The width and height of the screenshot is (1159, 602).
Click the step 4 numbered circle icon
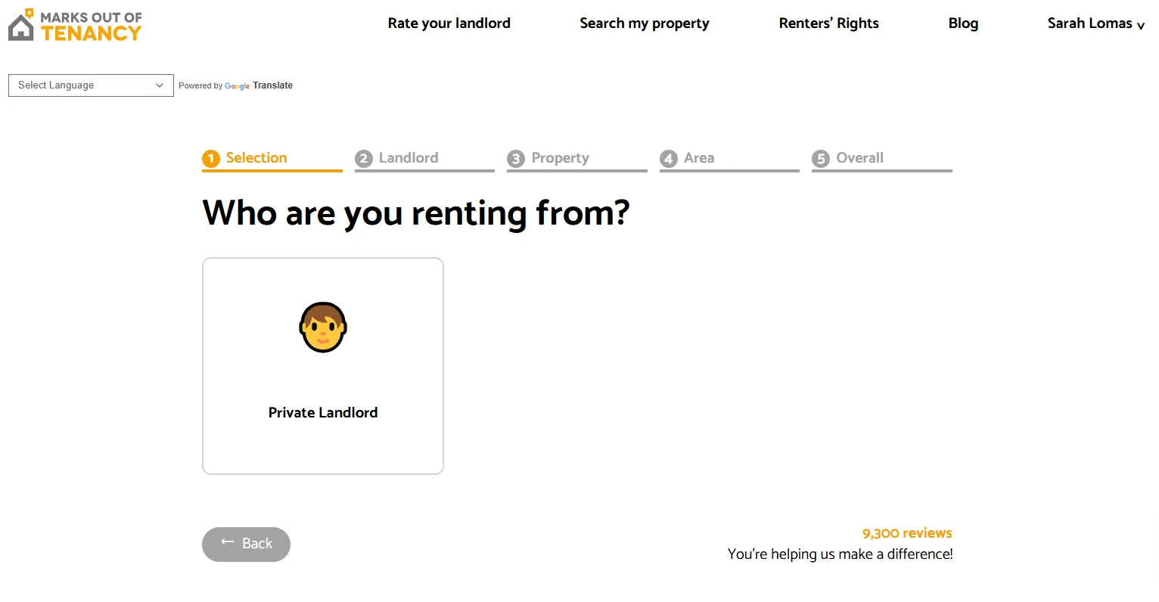point(669,159)
